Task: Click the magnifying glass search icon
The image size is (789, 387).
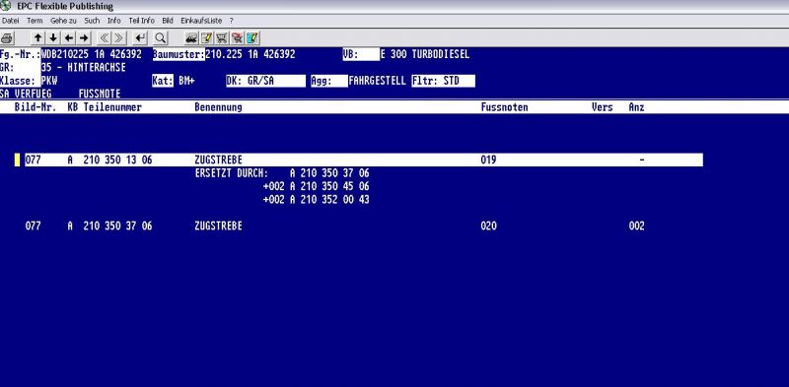Action: tap(160, 37)
